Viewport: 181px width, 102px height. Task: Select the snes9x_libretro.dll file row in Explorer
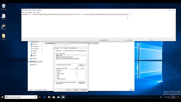(x=72, y=43)
